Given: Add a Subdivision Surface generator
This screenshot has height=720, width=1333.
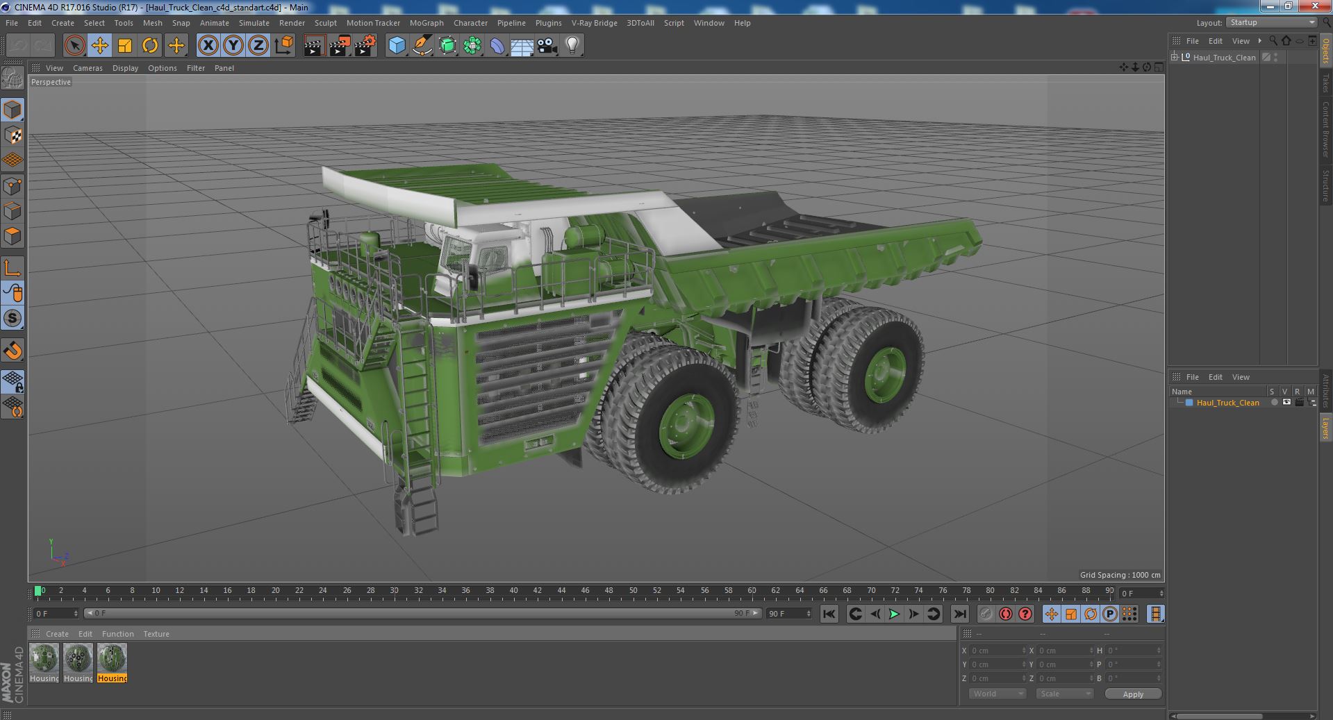Looking at the screenshot, I should 447,46.
